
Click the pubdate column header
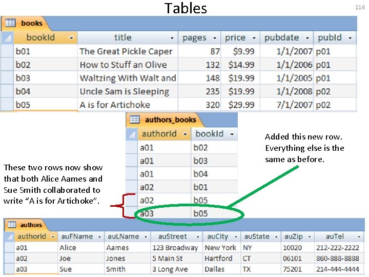(x=286, y=37)
